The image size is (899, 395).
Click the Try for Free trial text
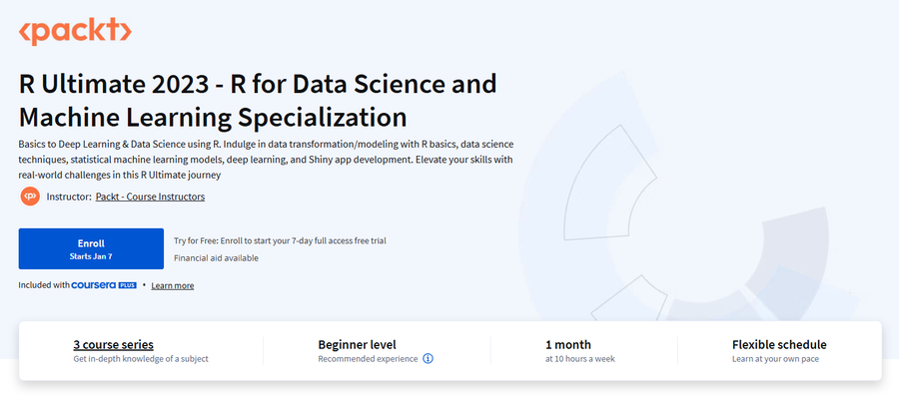pyautogui.click(x=280, y=241)
